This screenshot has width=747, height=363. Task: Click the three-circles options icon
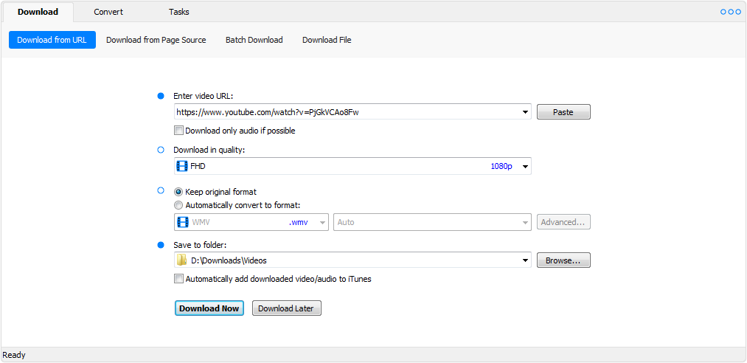(730, 12)
